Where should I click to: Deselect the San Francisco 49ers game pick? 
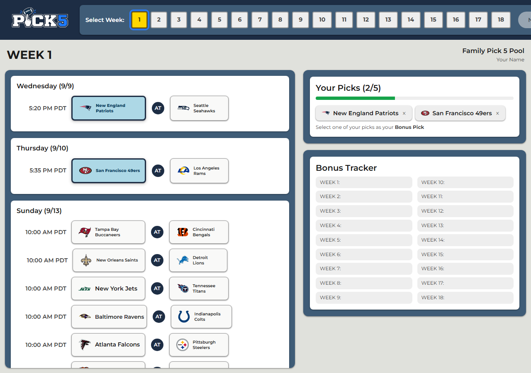109,170
